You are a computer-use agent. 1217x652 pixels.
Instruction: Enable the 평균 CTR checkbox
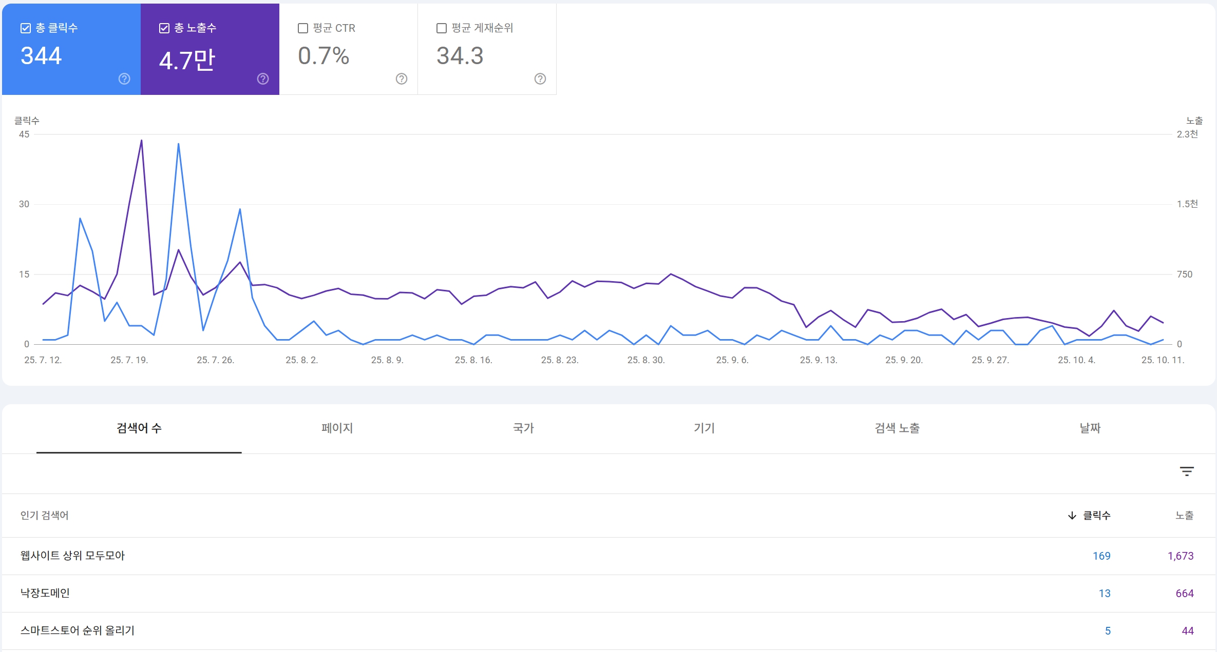point(303,28)
